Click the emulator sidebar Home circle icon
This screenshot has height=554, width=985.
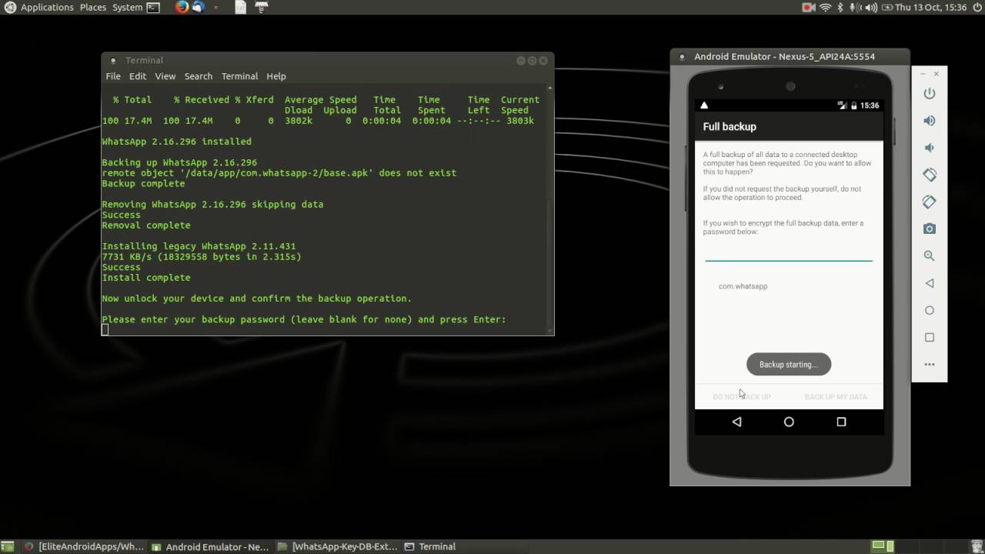point(930,310)
